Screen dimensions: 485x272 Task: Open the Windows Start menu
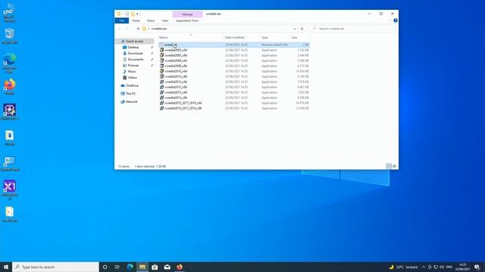[6, 267]
